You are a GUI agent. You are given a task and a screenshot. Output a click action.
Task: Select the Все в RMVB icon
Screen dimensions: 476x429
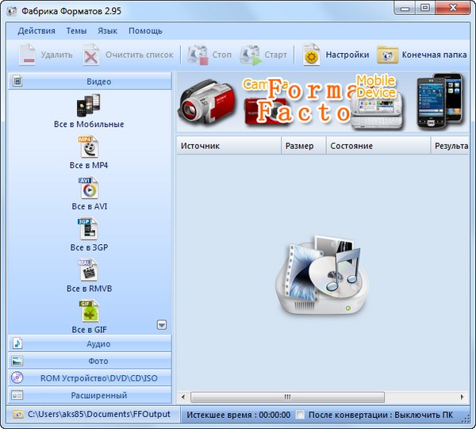(x=89, y=271)
